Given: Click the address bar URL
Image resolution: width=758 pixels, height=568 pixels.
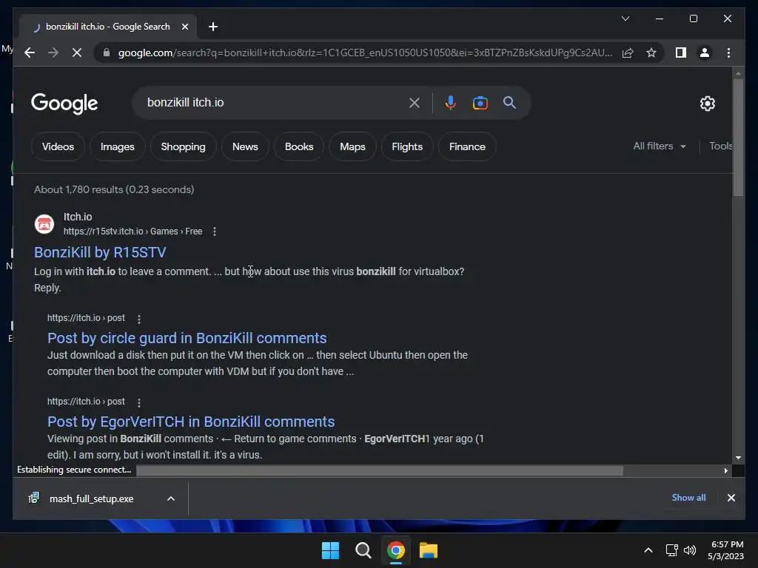Looking at the screenshot, I should point(365,53).
